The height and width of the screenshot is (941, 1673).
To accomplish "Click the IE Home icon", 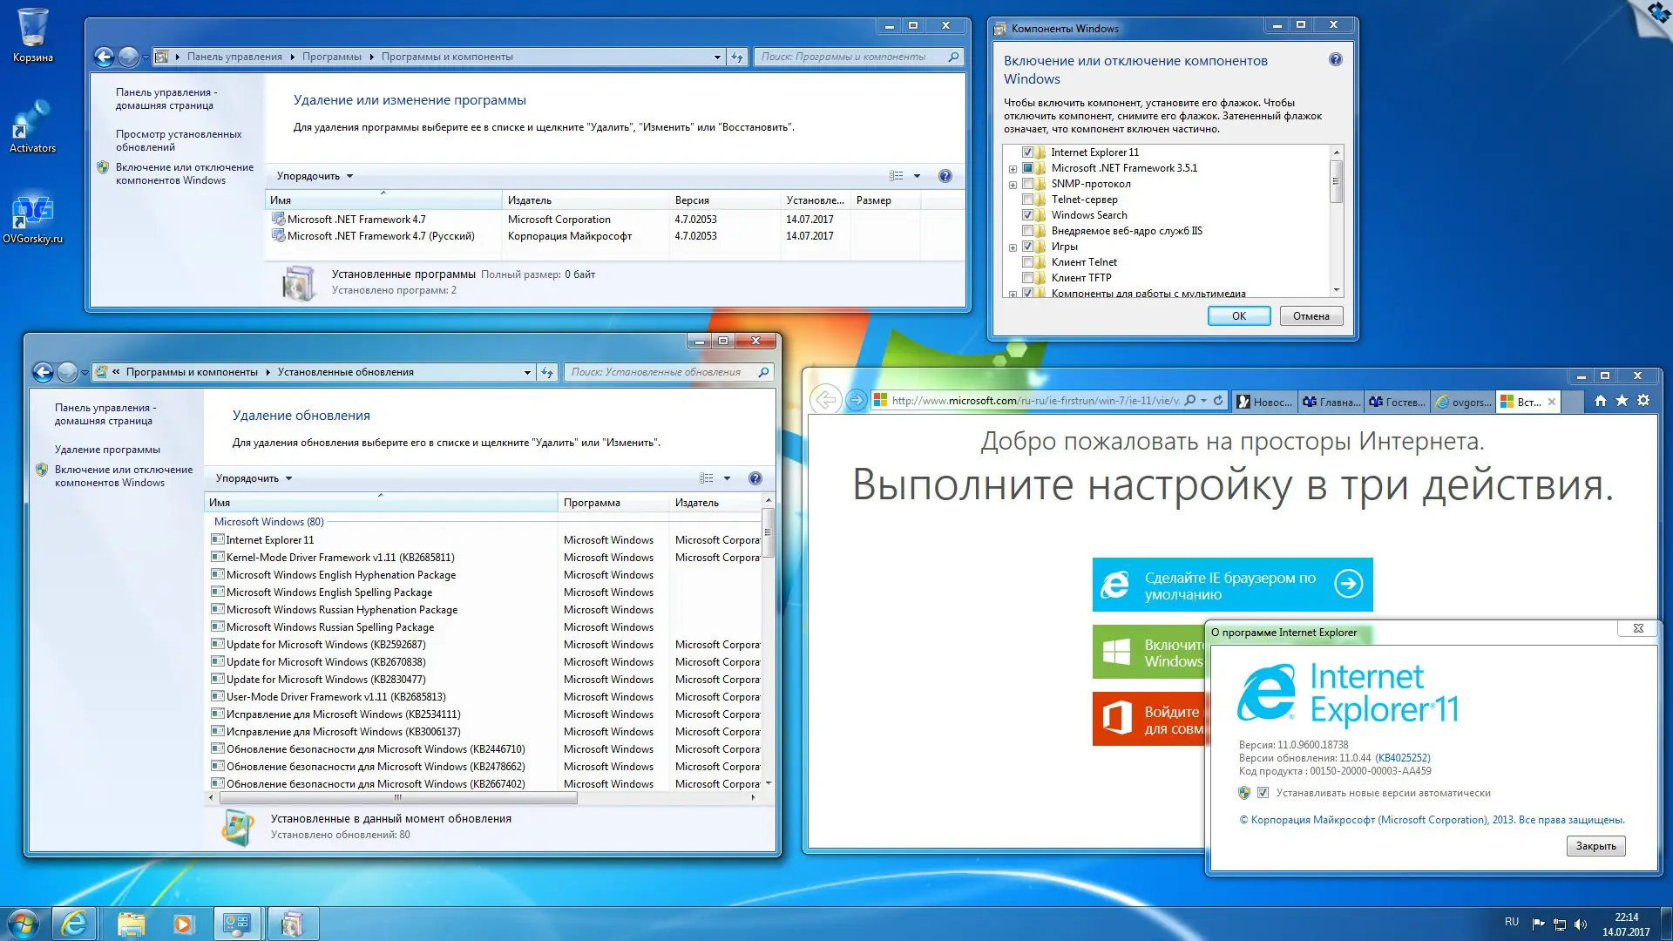I will (x=1600, y=401).
